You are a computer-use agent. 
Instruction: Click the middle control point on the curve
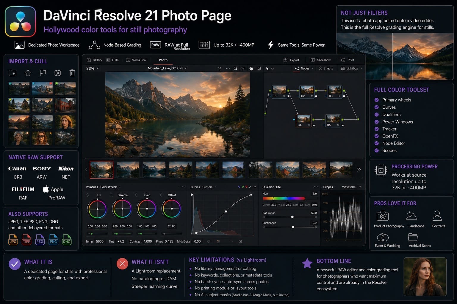point(226,212)
